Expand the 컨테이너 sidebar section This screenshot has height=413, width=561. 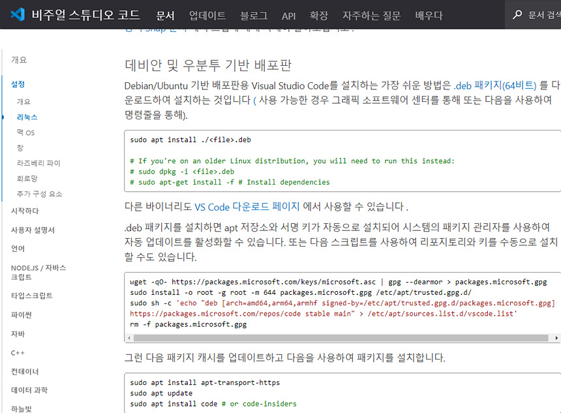[x=25, y=371]
